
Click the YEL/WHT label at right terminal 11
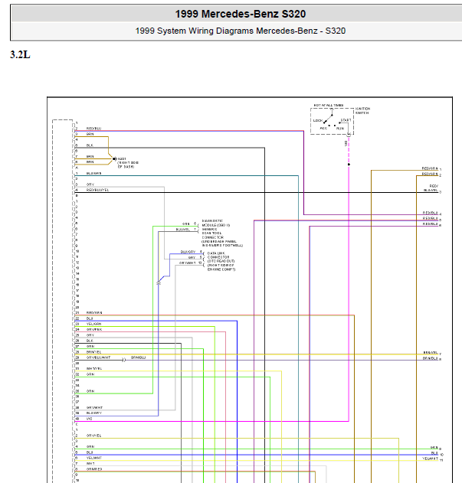point(431,459)
